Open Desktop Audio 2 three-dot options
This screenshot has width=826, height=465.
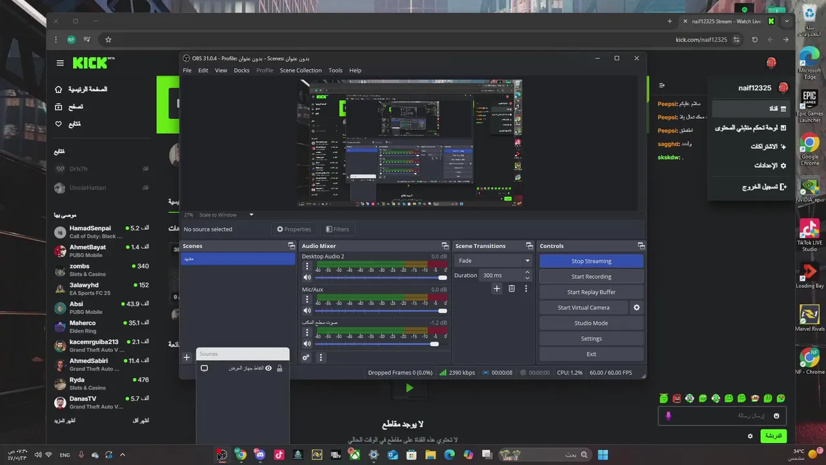coord(307,266)
